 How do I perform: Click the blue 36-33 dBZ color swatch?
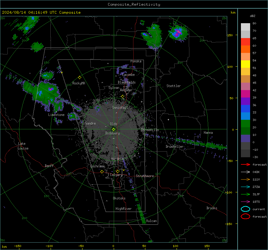click(x=245, y=109)
